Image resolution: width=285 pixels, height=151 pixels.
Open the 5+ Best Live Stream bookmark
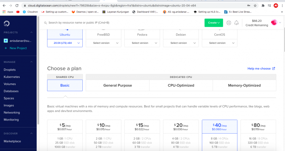(238, 12)
